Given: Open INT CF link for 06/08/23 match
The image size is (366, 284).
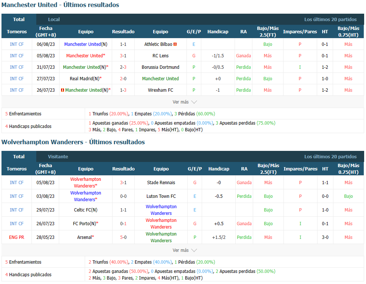Looking at the screenshot, I should coord(17,44).
